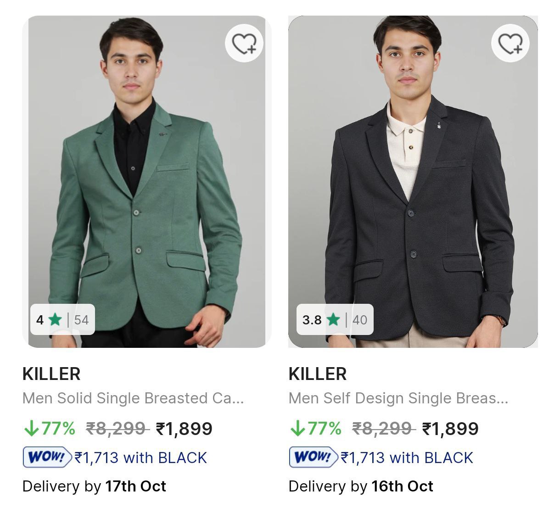Tap WOW! badge under black blazer
This screenshot has height=508, width=560.
tap(314, 457)
